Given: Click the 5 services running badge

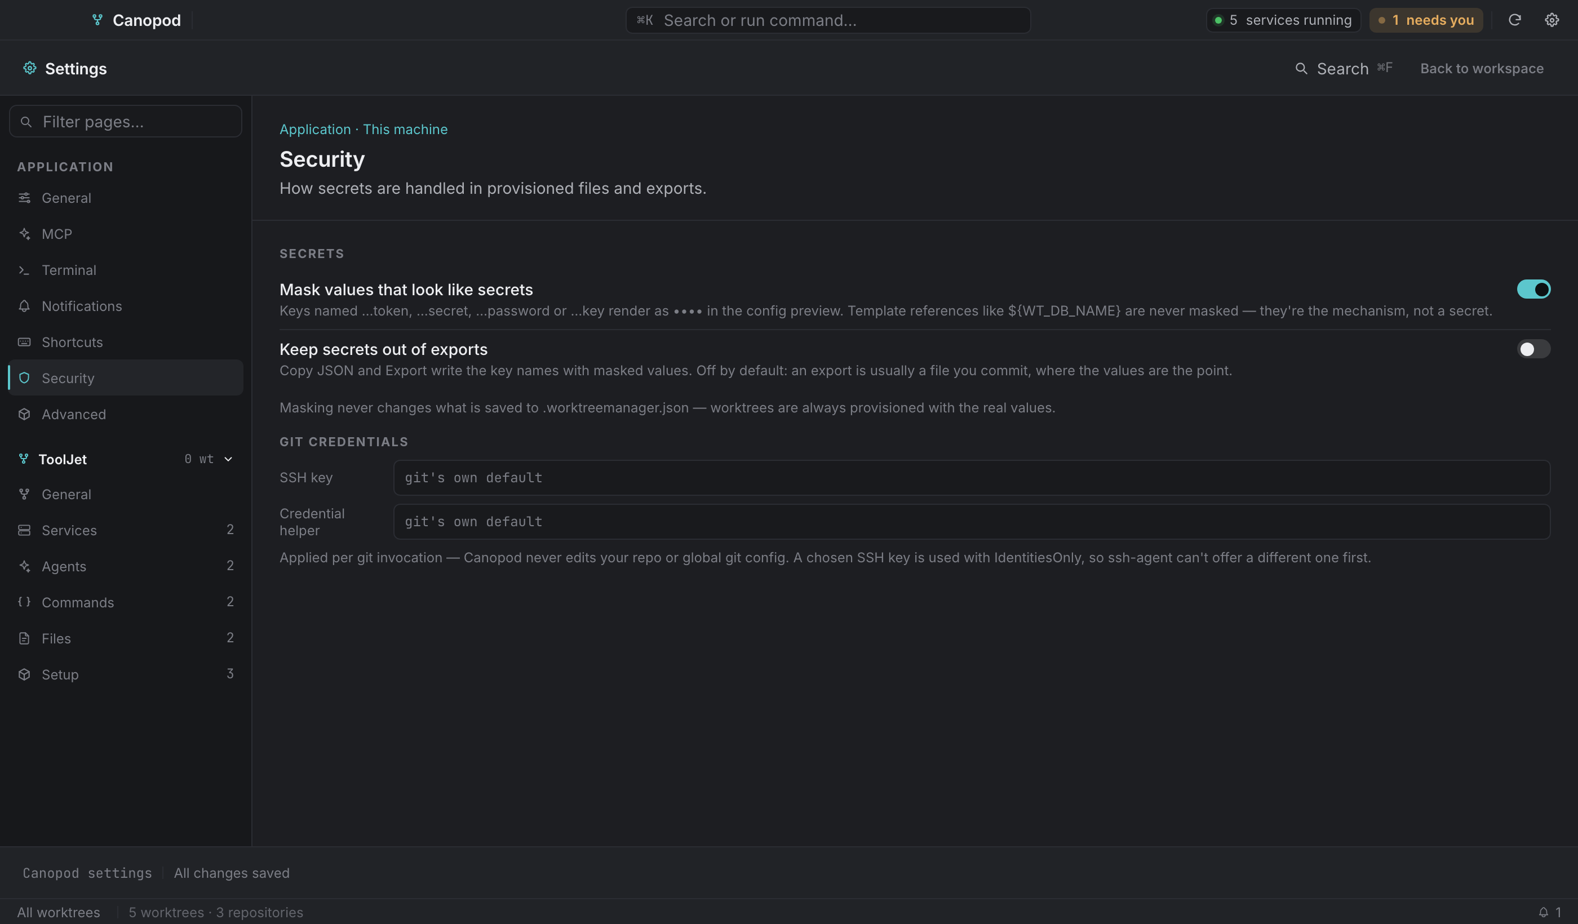Looking at the screenshot, I should 1283,20.
